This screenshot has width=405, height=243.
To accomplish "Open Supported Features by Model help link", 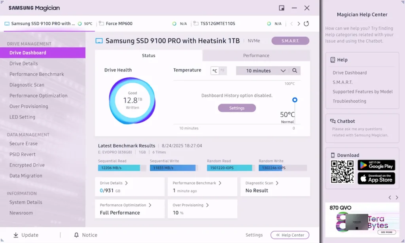I will click(x=362, y=92).
